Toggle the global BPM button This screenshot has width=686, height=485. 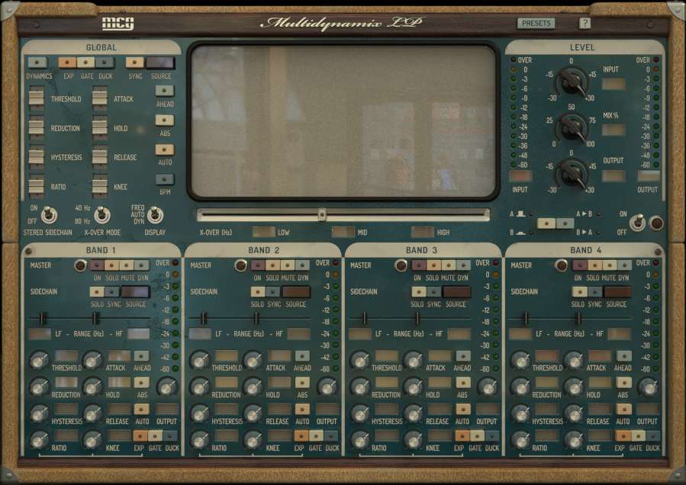(165, 179)
